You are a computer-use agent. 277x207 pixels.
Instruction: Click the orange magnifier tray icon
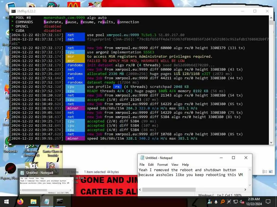pyautogui.click(x=222, y=202)
